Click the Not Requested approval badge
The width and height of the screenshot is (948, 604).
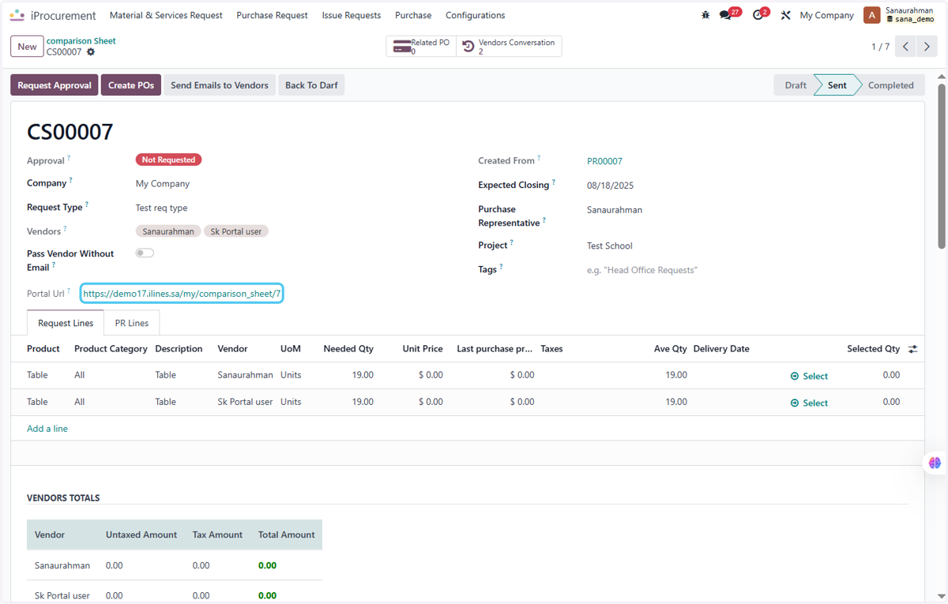(x=168, y=159)
